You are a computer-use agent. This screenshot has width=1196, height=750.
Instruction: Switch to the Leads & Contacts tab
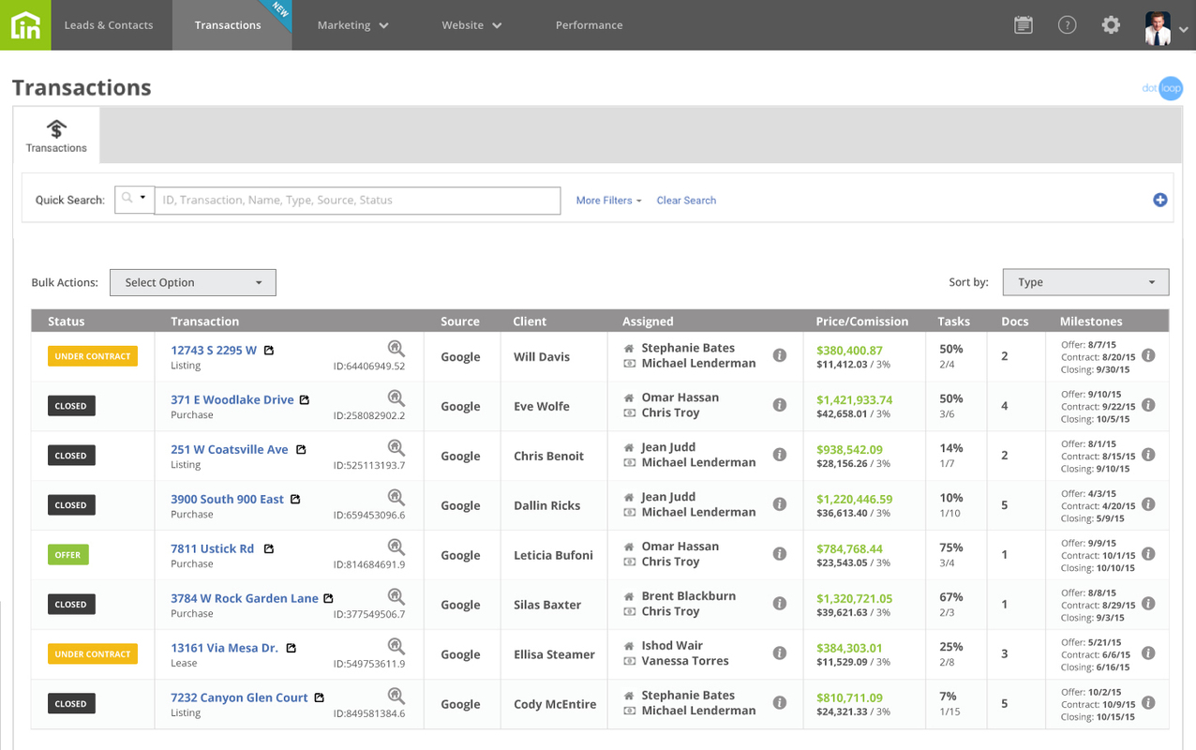[108, 25]
